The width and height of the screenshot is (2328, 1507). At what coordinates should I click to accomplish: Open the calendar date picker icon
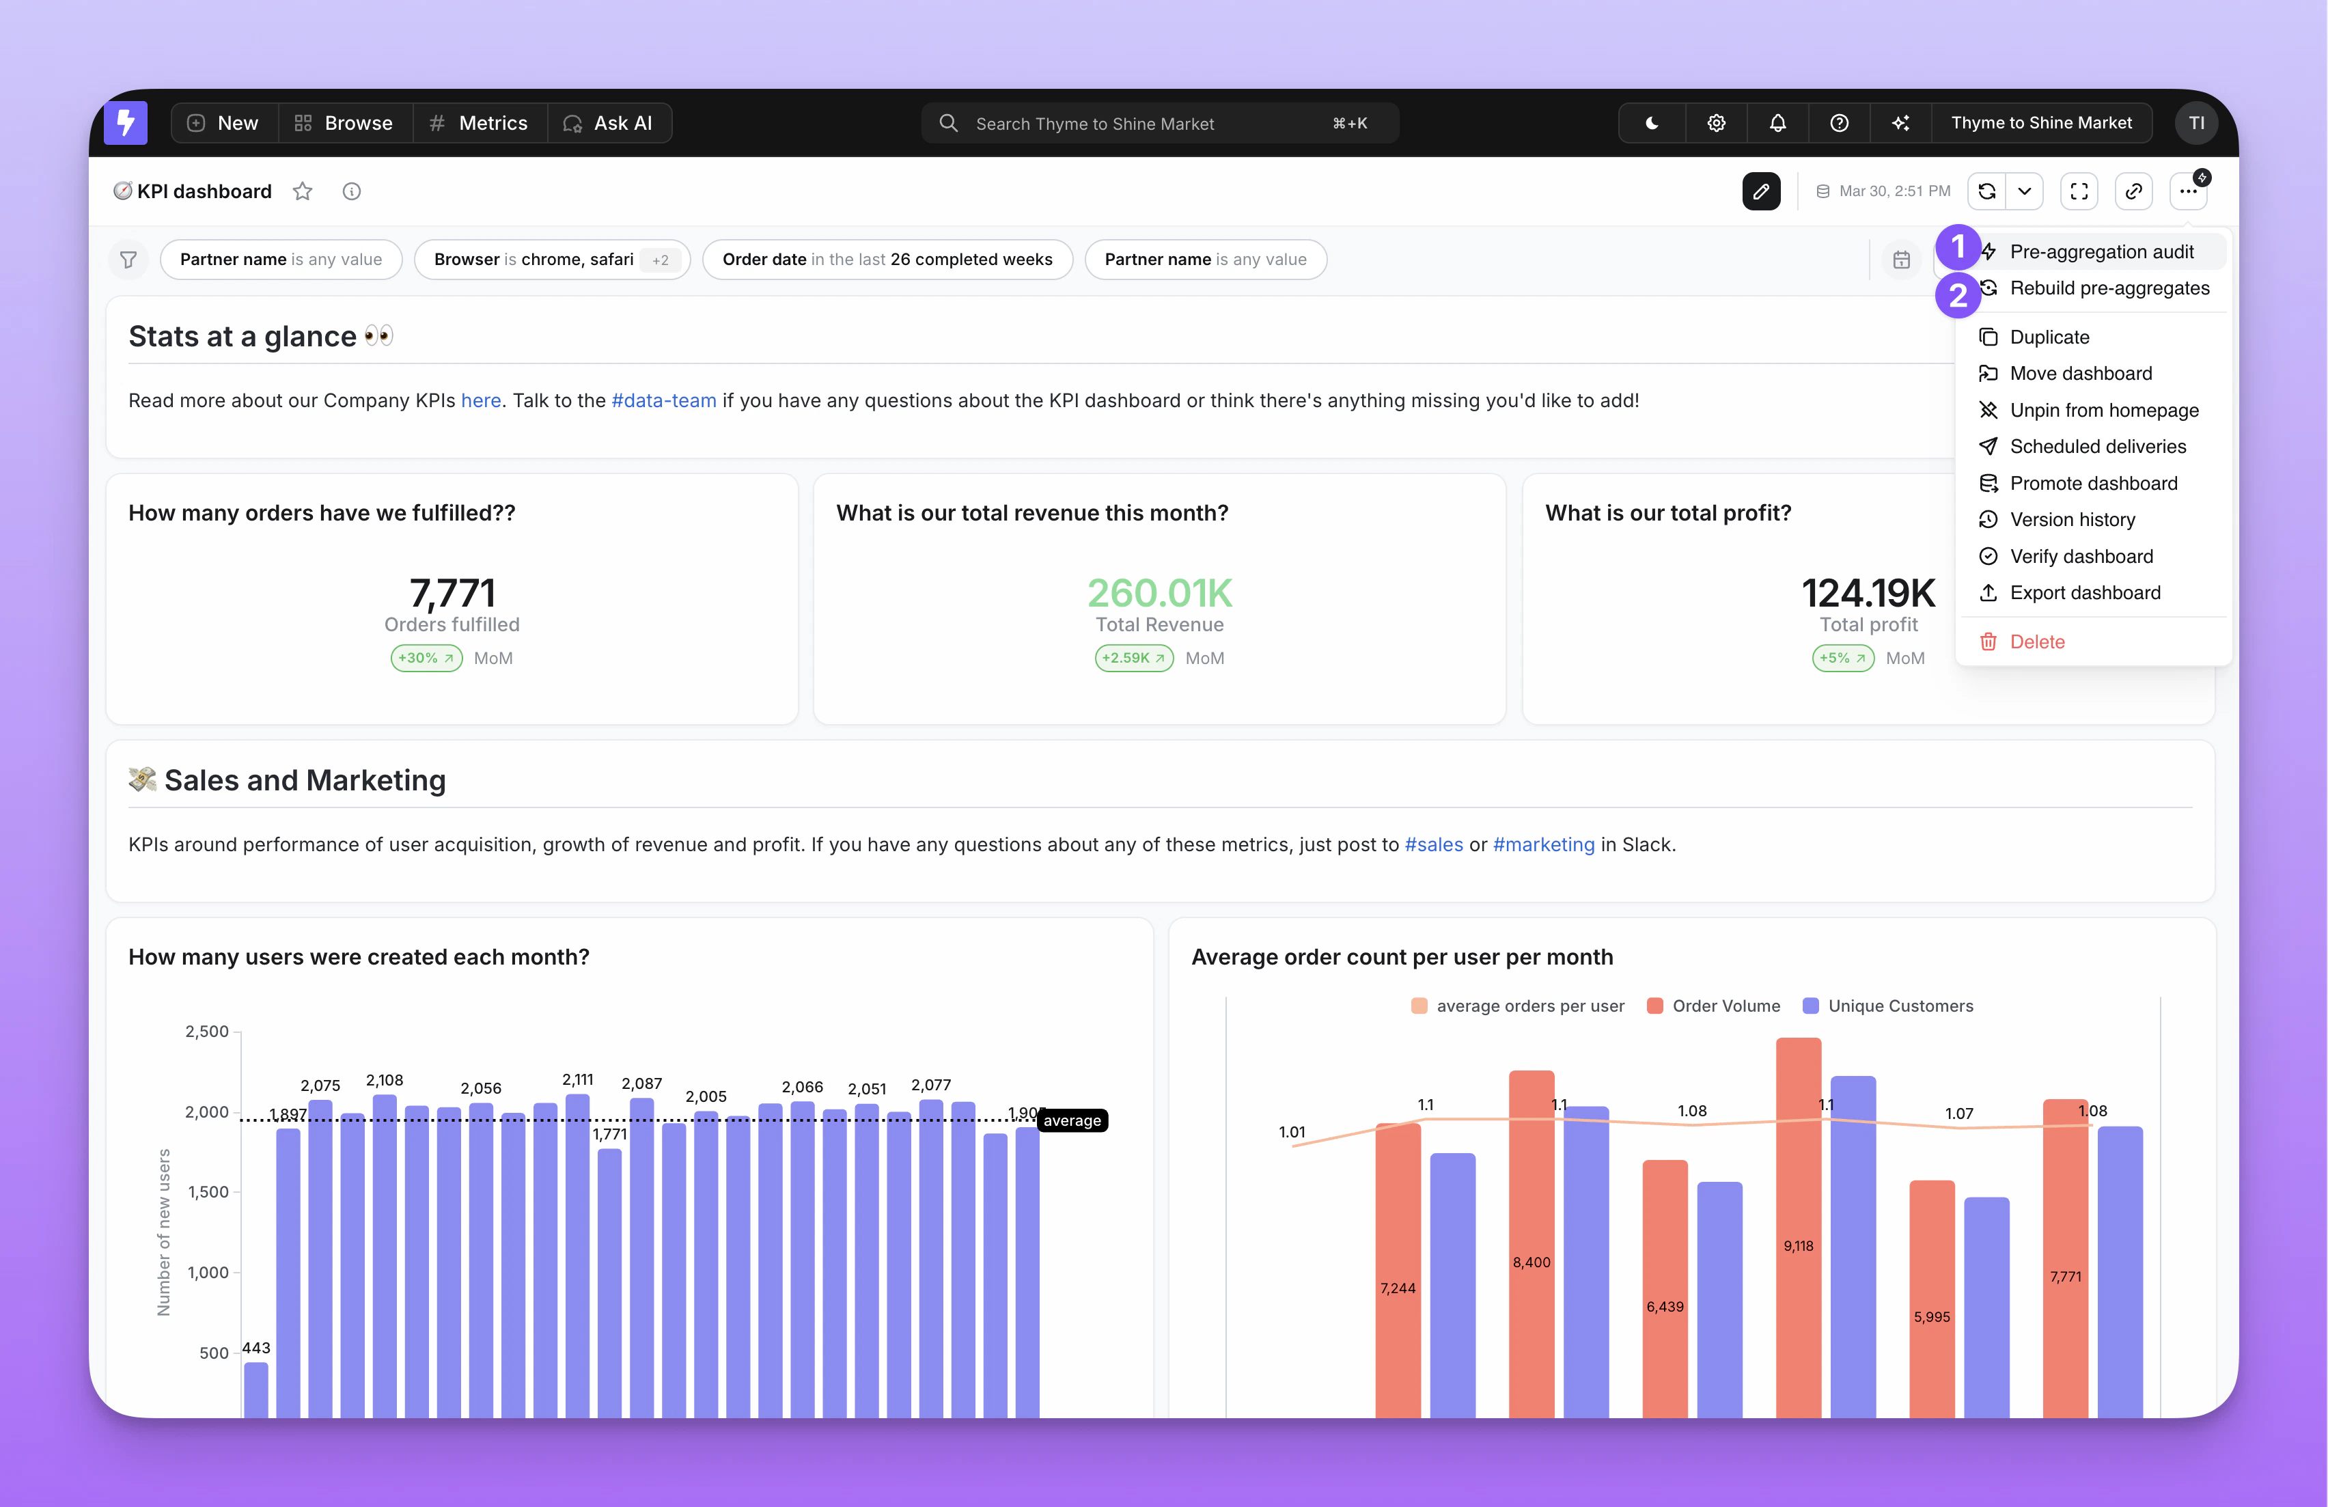click(1902, 259)
